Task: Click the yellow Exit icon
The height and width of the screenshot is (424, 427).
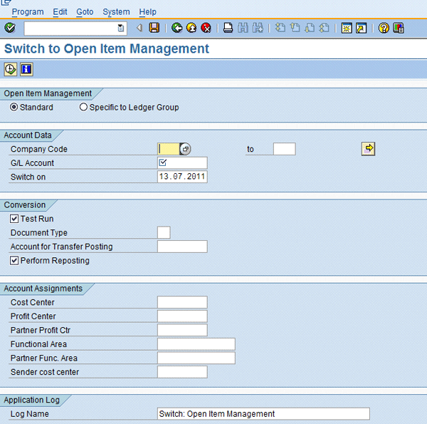Action: tap(191, 28)
